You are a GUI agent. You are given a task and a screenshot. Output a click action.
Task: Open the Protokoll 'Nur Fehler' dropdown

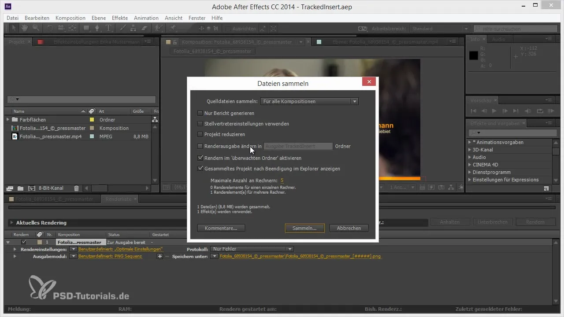(252, 249)
